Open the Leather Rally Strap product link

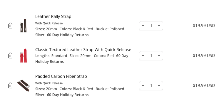pyautogui.click(x=53, y=16)
